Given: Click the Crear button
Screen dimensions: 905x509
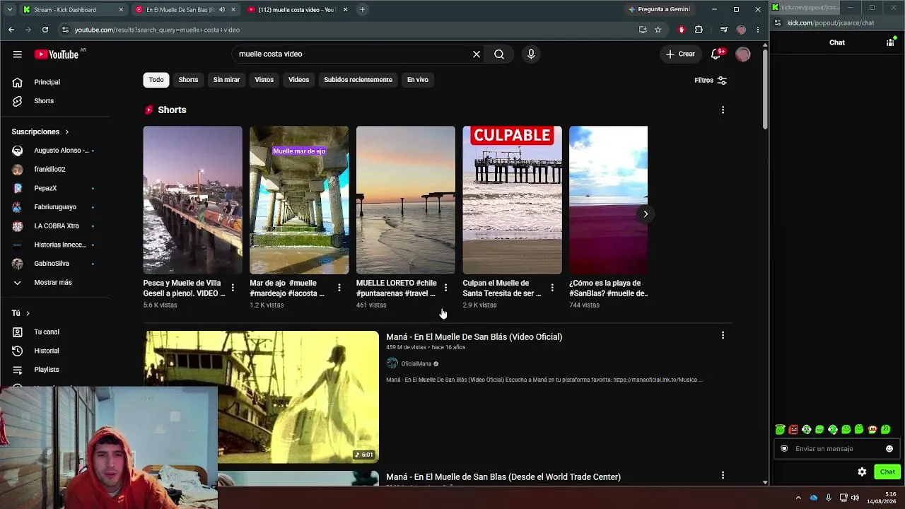Looking at the screenshot, I should coord(680,54).
